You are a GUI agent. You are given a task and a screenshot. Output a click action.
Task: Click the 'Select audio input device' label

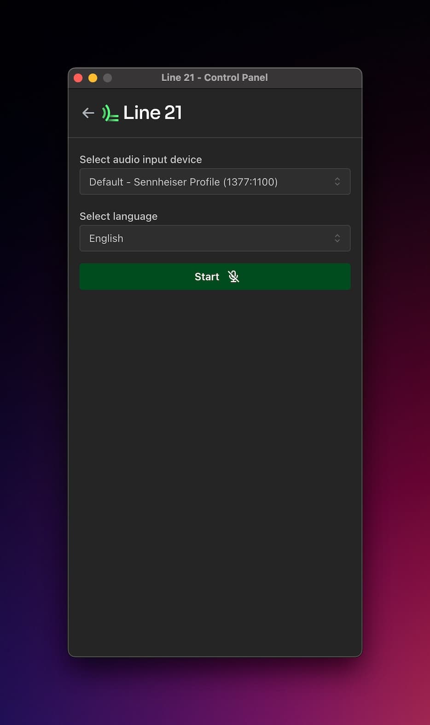(141, 159)
